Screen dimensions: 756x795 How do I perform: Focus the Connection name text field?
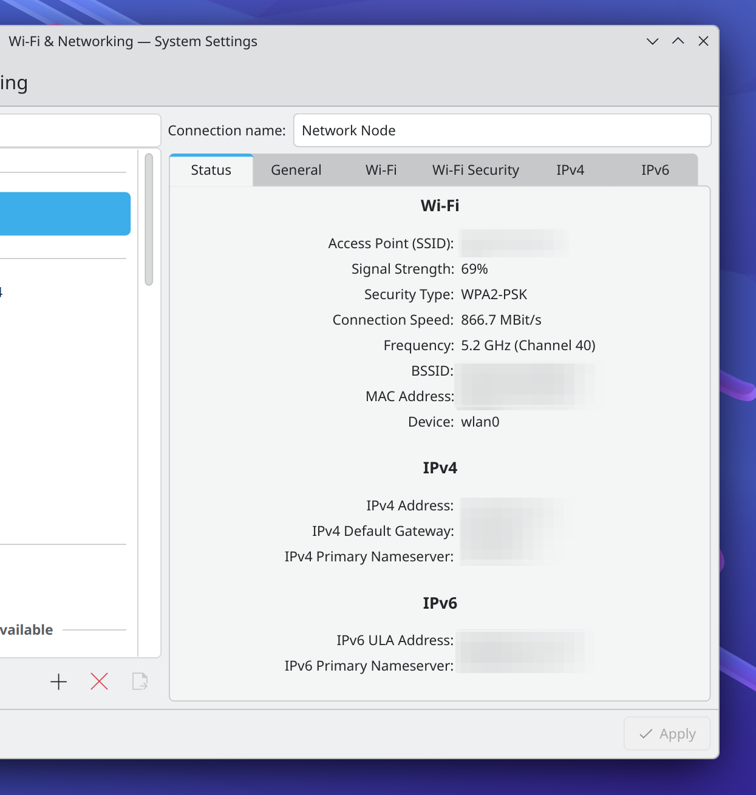[502, 130]
